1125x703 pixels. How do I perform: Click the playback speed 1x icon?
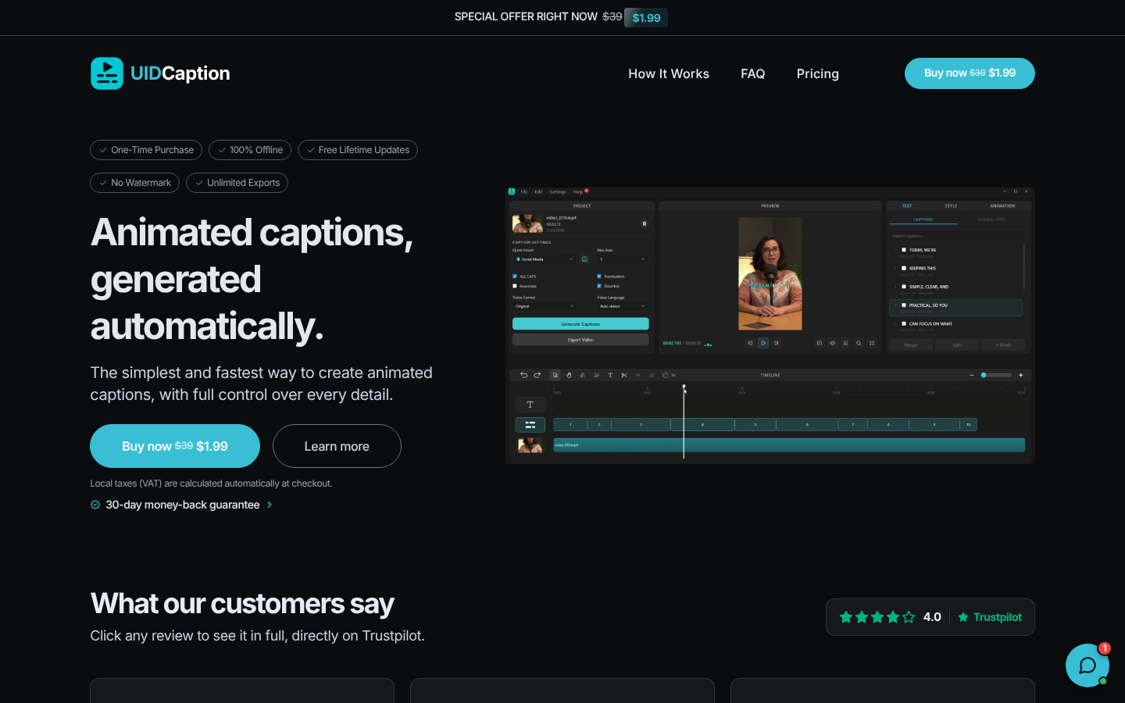[668, 375]
